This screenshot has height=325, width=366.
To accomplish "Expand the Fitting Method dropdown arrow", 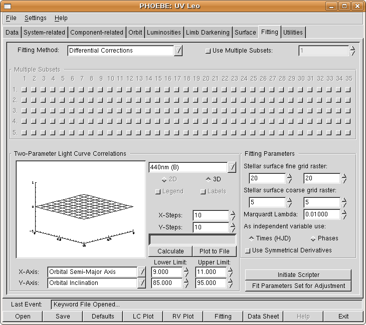I will pos(178,51).
